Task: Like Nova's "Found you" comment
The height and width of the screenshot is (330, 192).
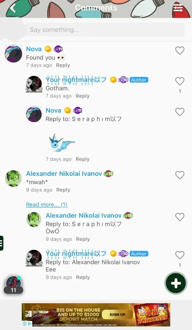Action: (180, 50)
